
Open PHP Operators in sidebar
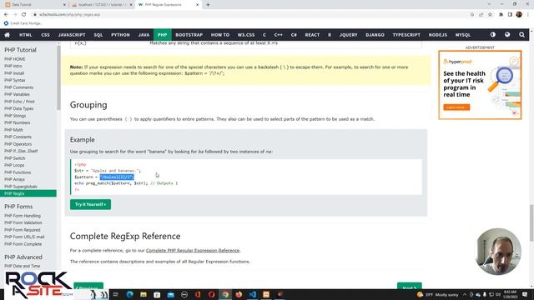pos(18,144)
